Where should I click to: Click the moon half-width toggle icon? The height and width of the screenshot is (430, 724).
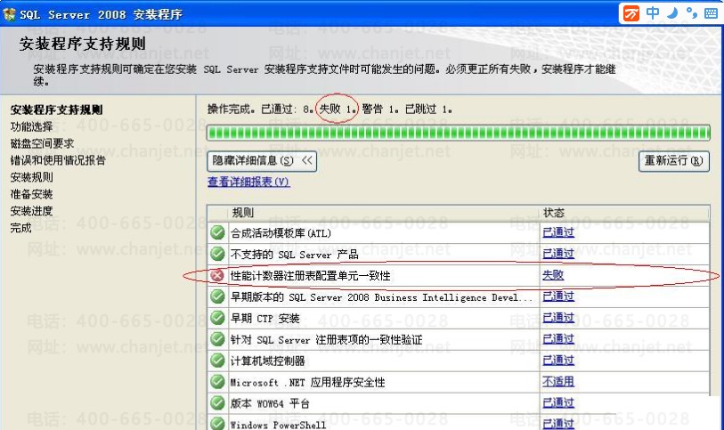[x=672, y=13]
